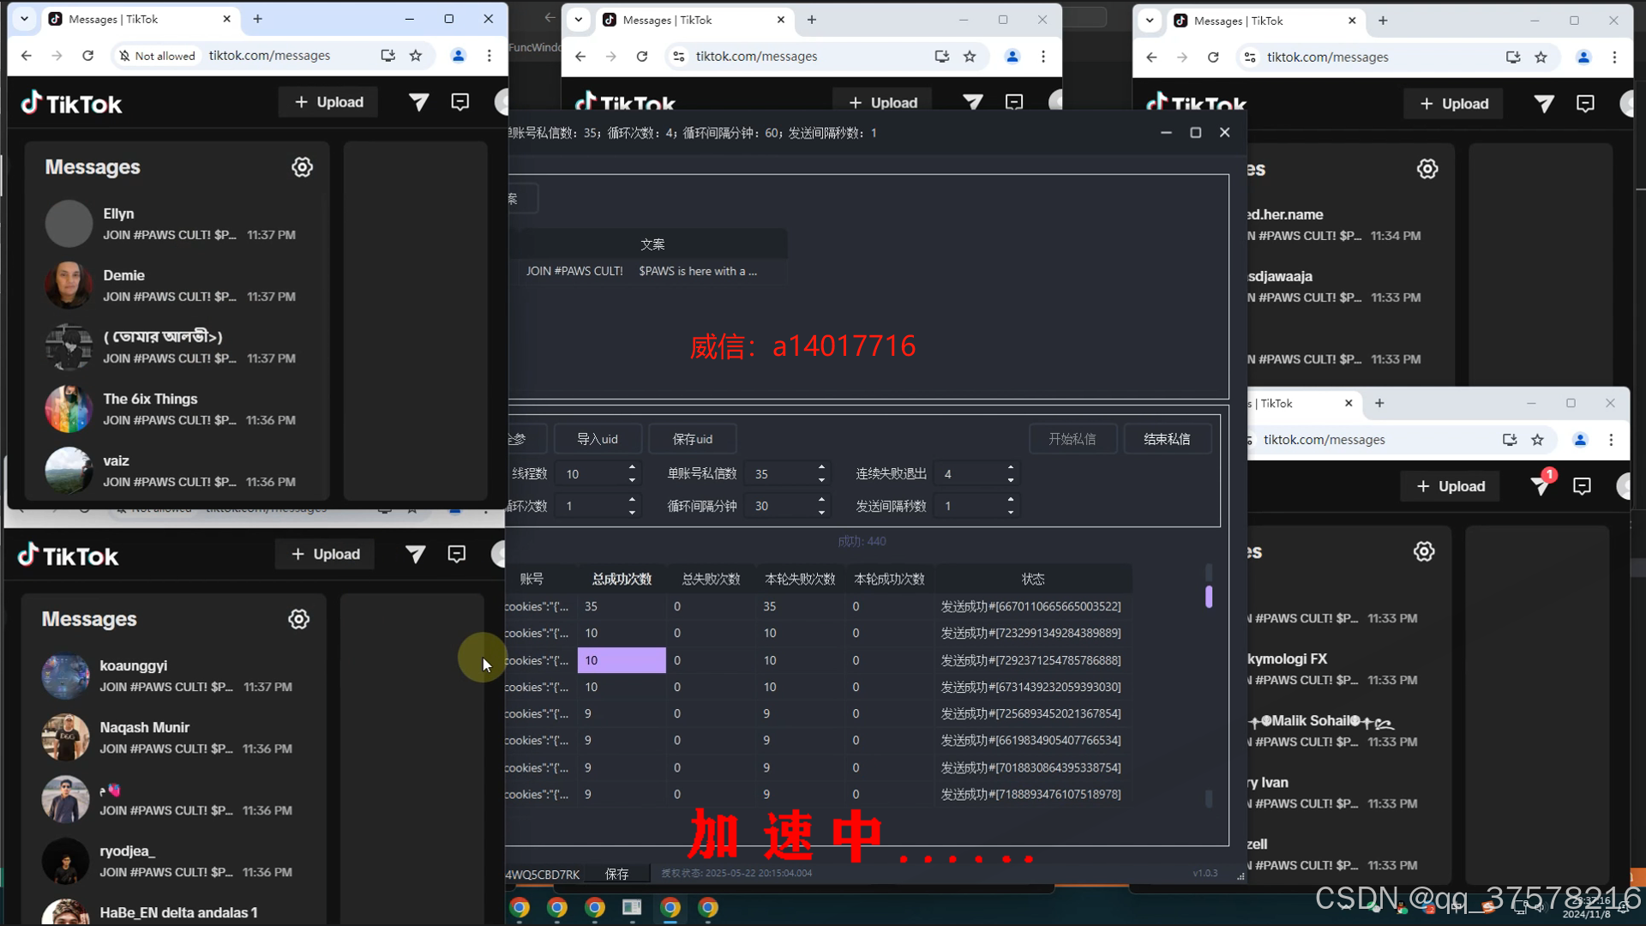Image resolution: width=1646 pixels, height=926 pixels.
Task: Click the install app icon in top-left address bar
Action: tap(388, 56)
